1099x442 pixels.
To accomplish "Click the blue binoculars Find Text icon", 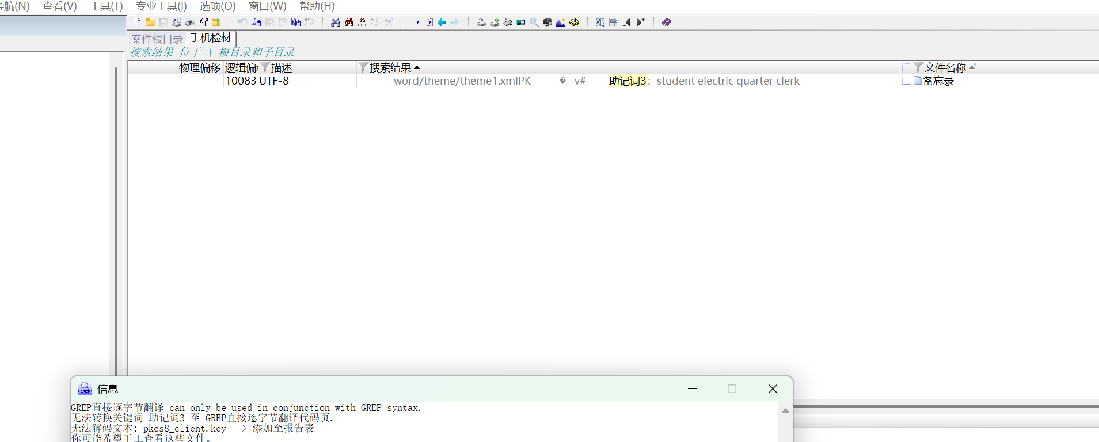I will click(x=336, y=22).
